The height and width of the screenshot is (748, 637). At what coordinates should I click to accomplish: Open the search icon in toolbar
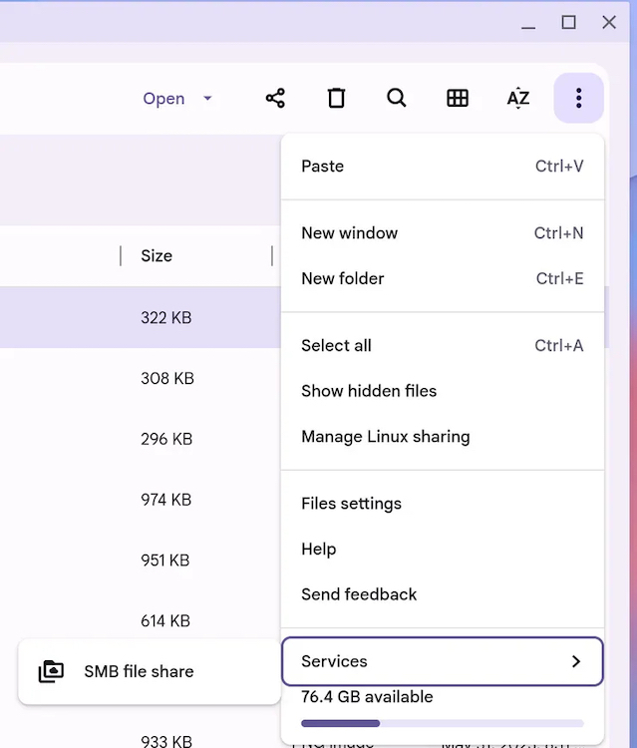point(397,98)
